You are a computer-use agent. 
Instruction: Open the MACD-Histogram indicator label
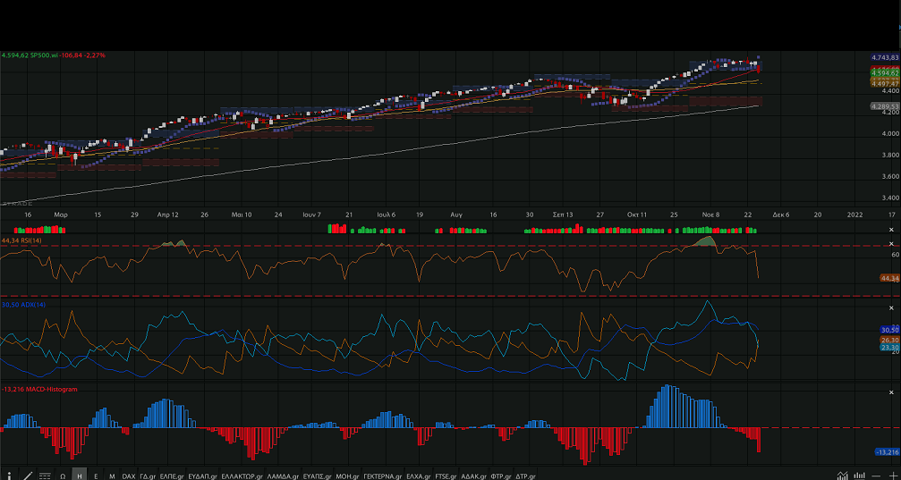(x=39, y=390)
